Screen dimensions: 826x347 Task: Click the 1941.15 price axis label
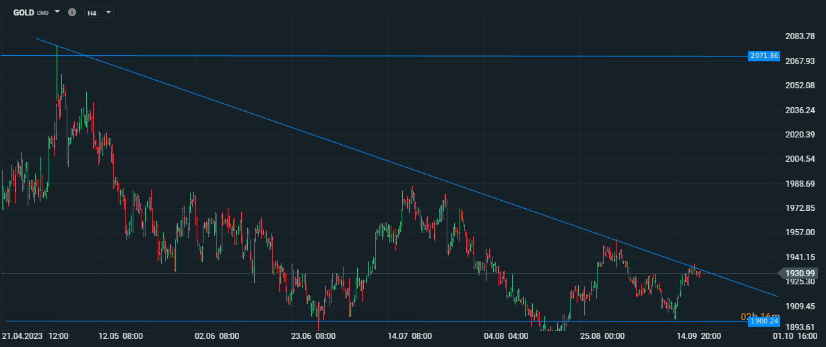(x=800, y=257)
